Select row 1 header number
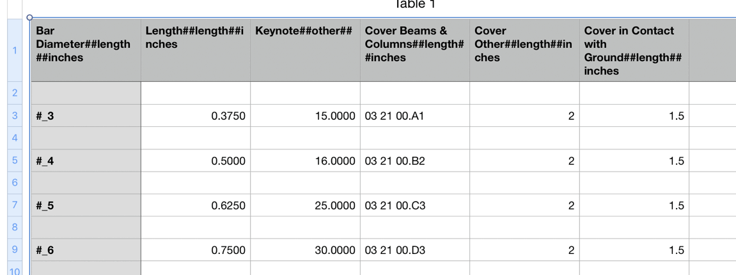736x275 pixels. pos(15,50)
